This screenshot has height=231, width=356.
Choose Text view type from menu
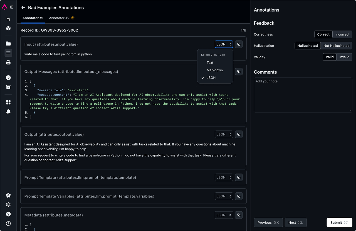215,62
